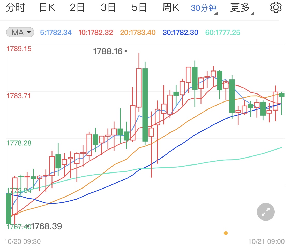Viewport: 291px width, 251px height.
Task: Toggle the MA10 line legend 10:1782.32
Action: point(95,32)
